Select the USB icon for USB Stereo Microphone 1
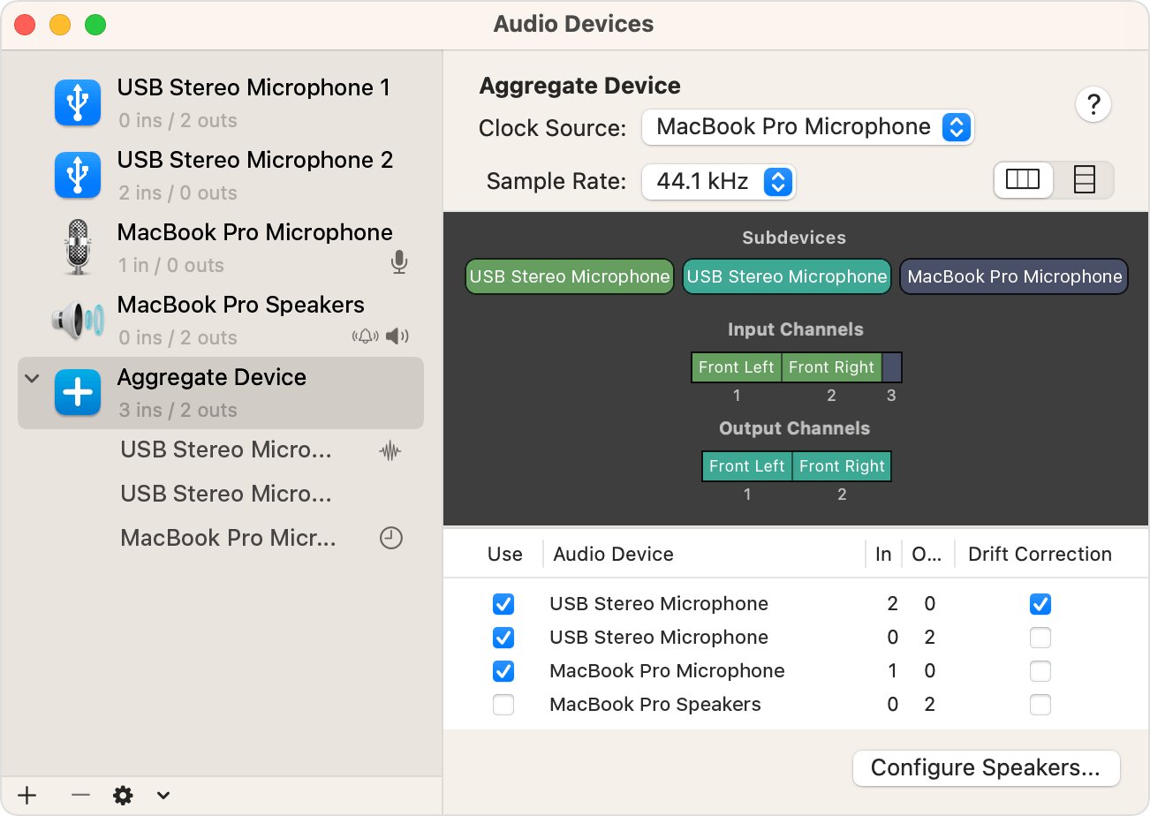 click(x=78, y=103)
